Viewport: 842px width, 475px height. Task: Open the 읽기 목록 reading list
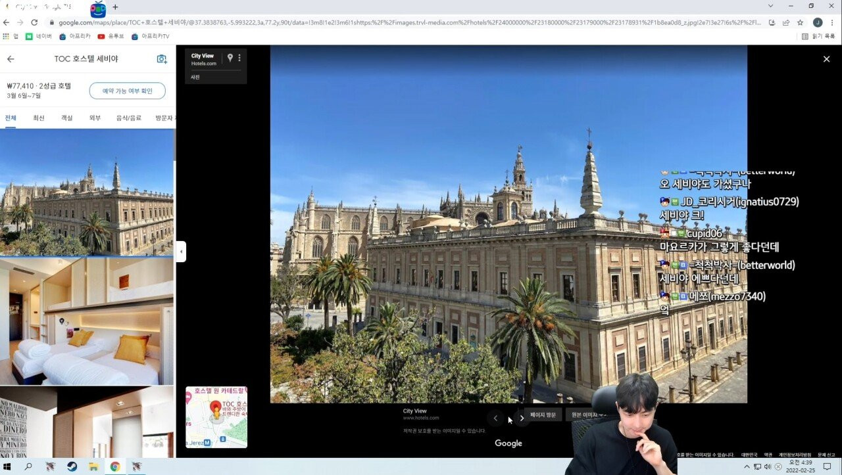[x=819, y=36]
